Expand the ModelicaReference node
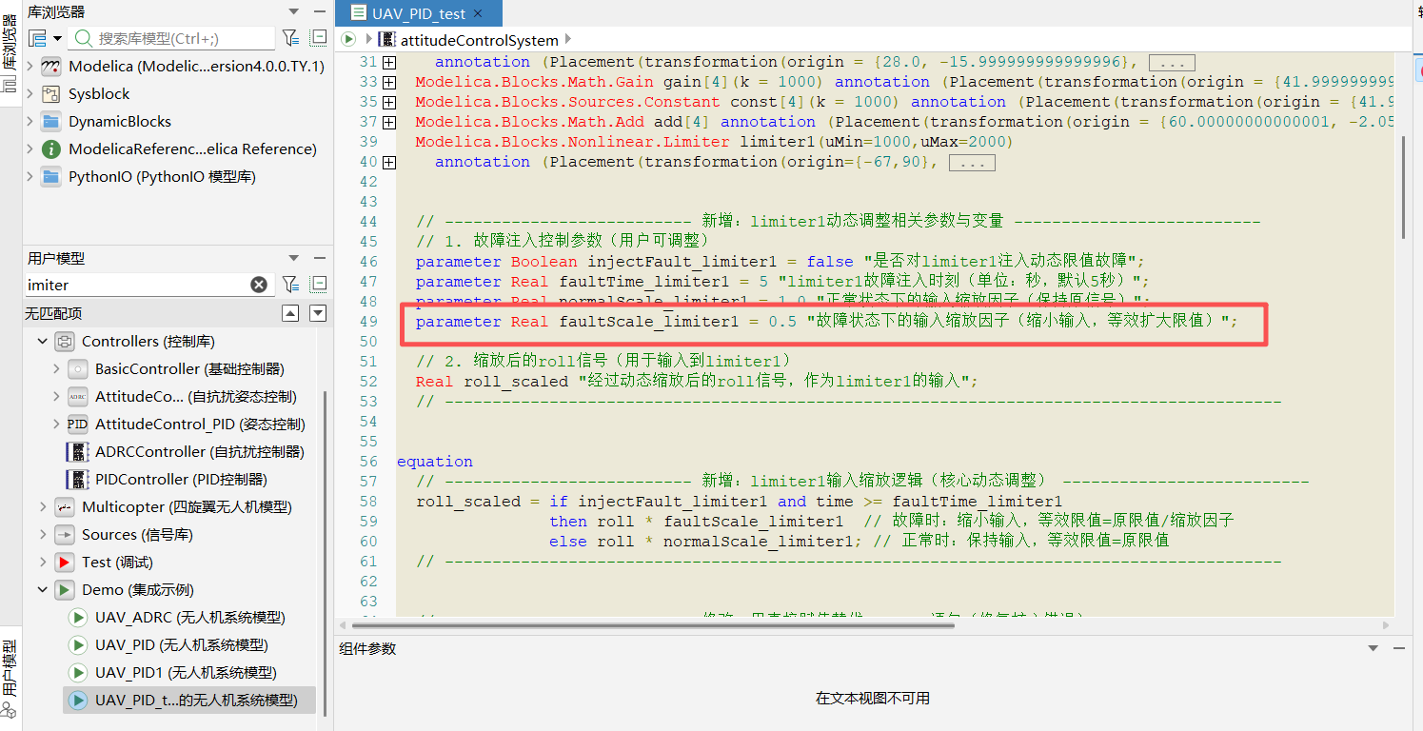The width and height of the screenshot is (1423, 731). click(30, 149)
